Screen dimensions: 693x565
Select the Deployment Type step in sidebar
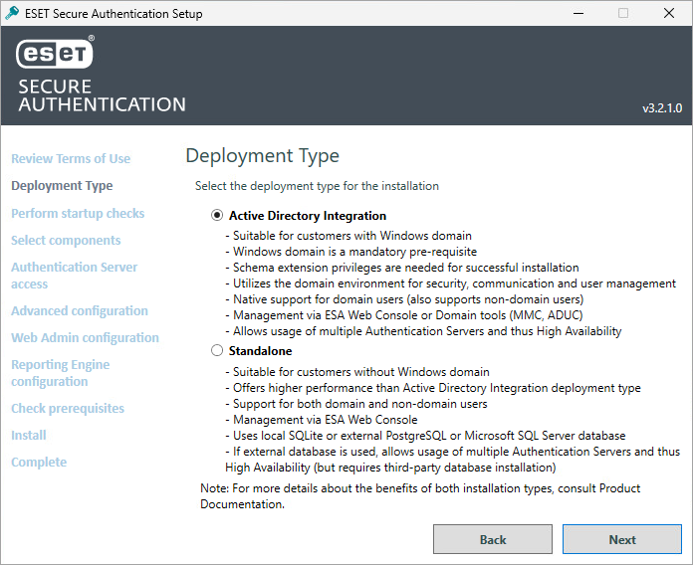[62, 185]
